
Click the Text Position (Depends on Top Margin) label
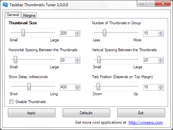tap(123, 77)
